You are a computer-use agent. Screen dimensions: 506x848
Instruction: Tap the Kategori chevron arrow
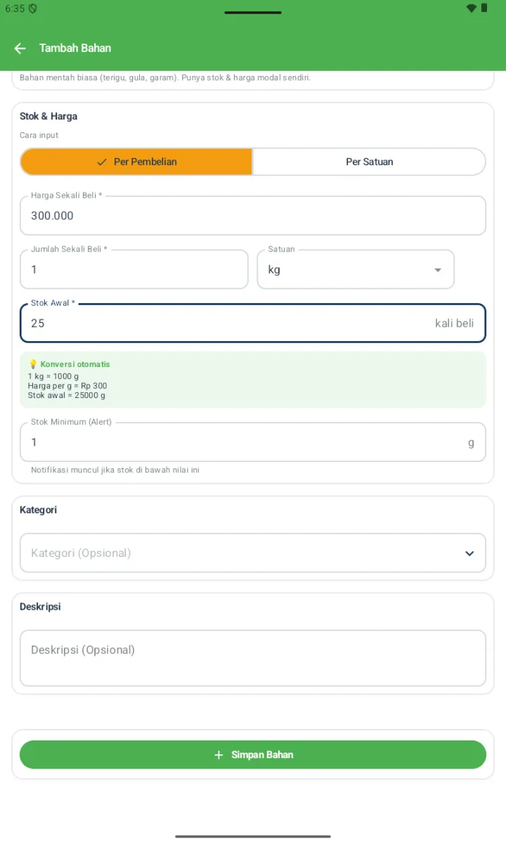469,553
